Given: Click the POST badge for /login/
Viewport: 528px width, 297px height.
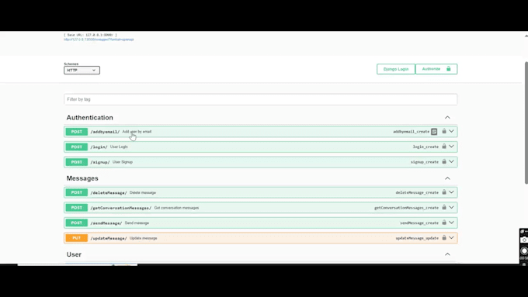Looking at the screenshot, I should pyautogui.click(x=76, y=147).
